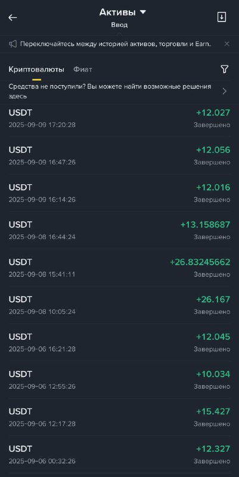This screenshot has height=477, width=239.
Task: Open USDT deposit dated 2025-09-06 00:32:26
Action: (119, 455)
